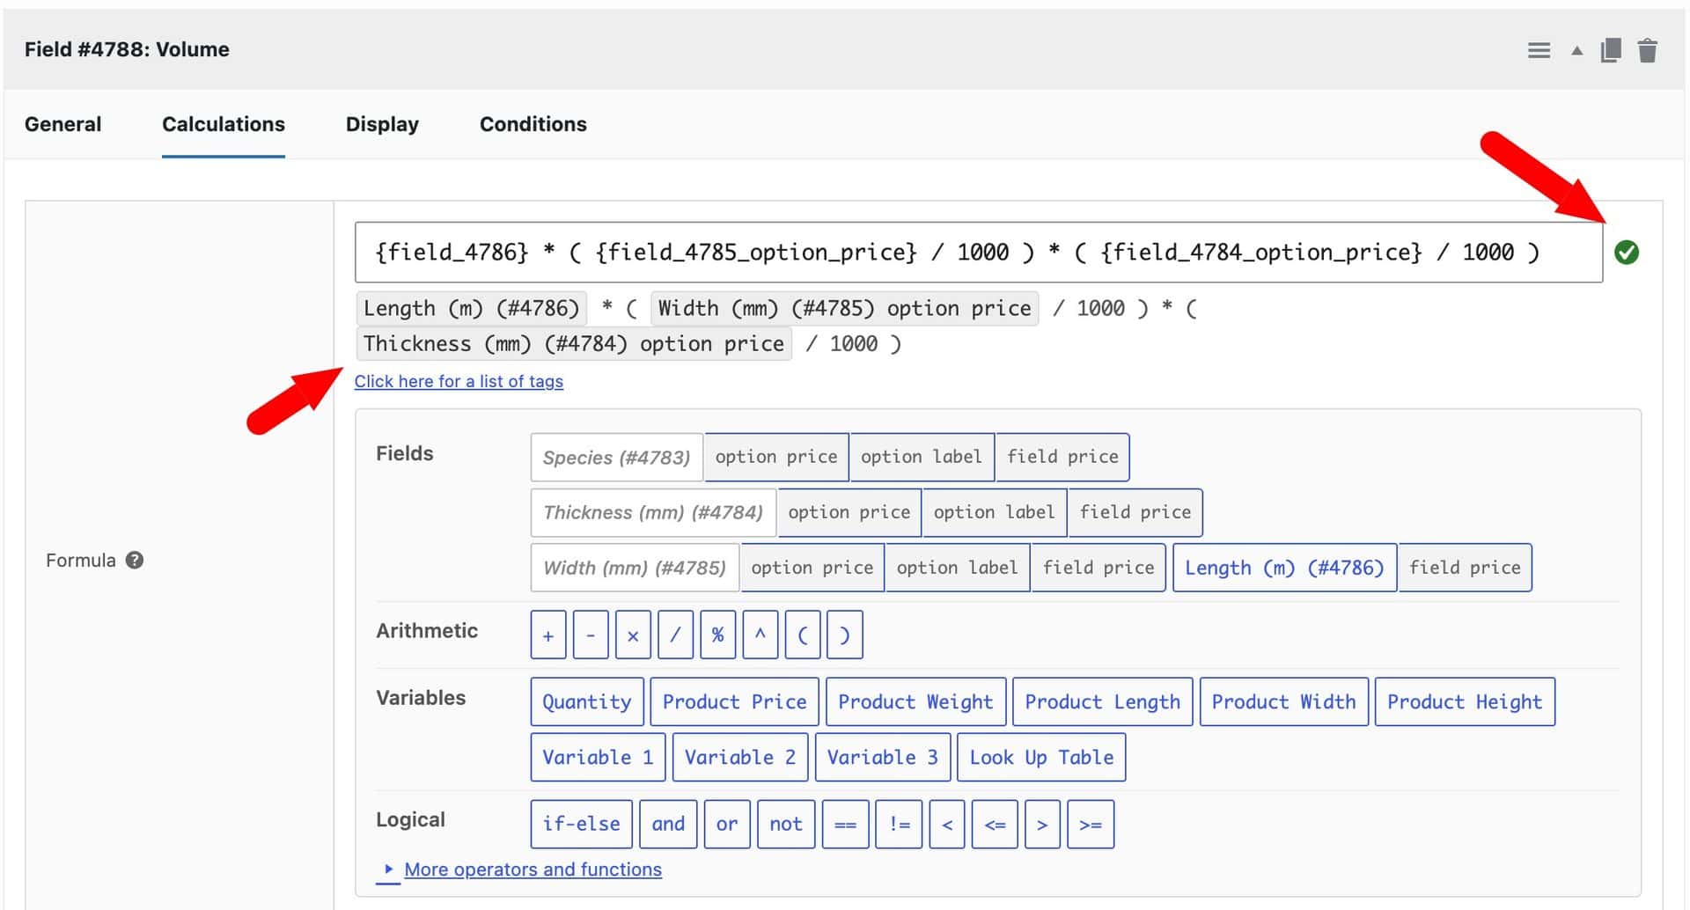The height and width of the screenshot is (910, 1690).
Task: Expand More operators and functions
Action: 533,870
